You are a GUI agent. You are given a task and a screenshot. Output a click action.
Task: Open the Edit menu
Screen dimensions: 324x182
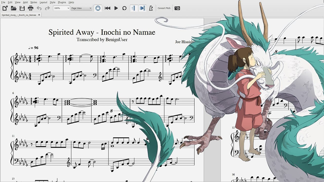point(10,2)
